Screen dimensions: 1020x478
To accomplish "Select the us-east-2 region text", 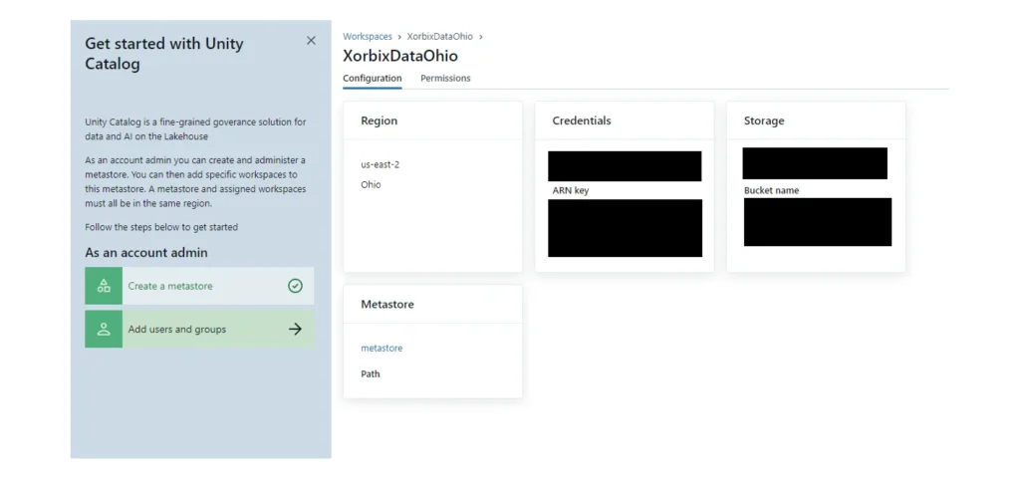I will tap(380, 164).
